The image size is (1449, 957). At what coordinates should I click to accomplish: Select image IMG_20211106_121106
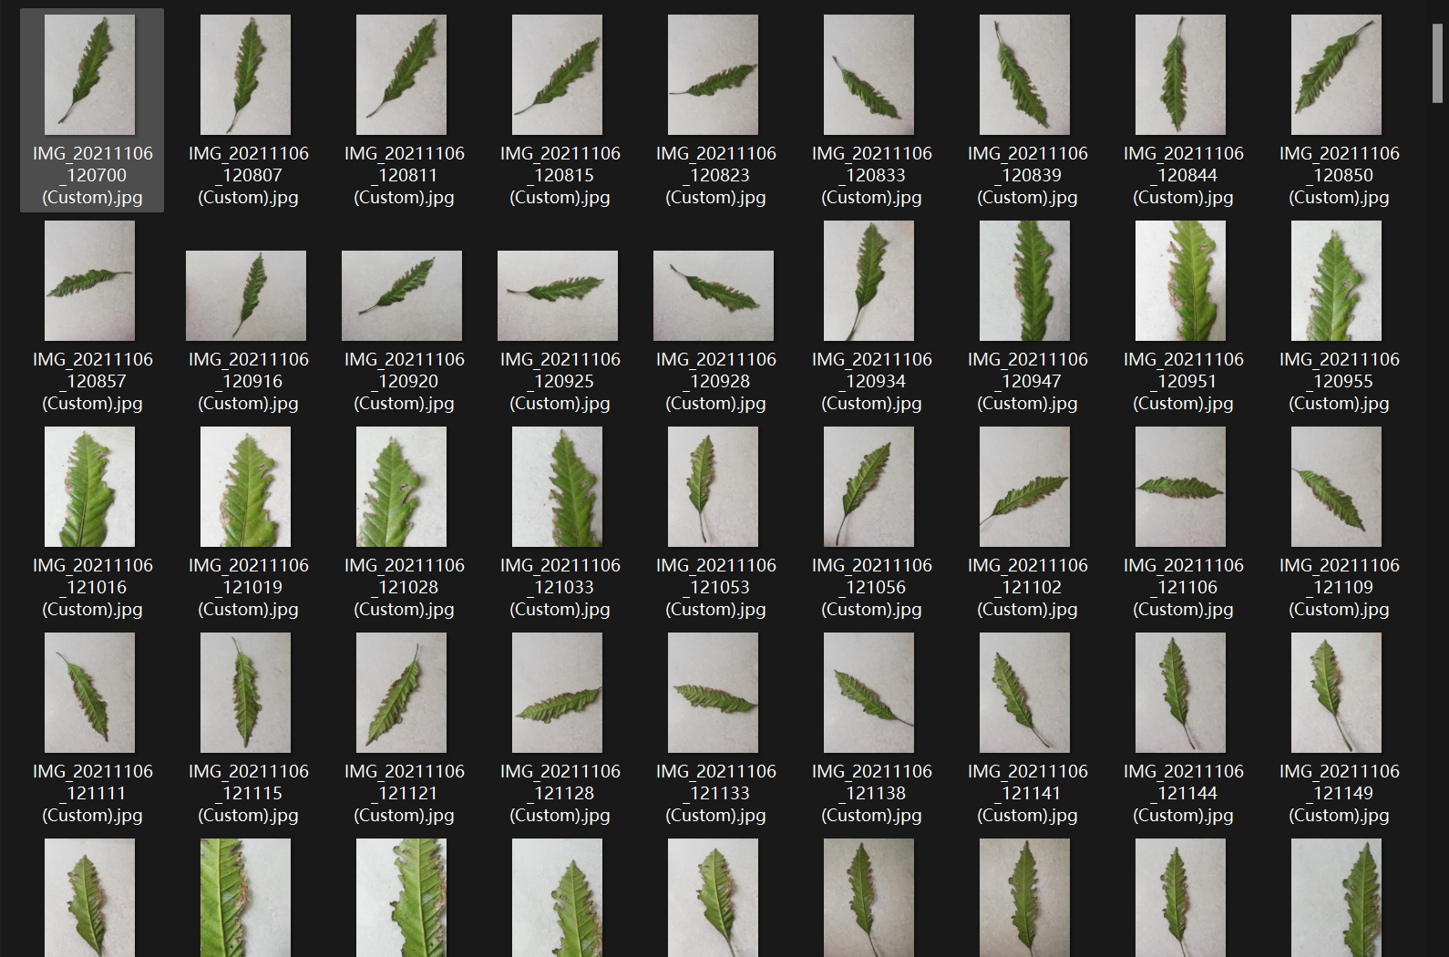pyautogui.click(x=1181, y=487)
